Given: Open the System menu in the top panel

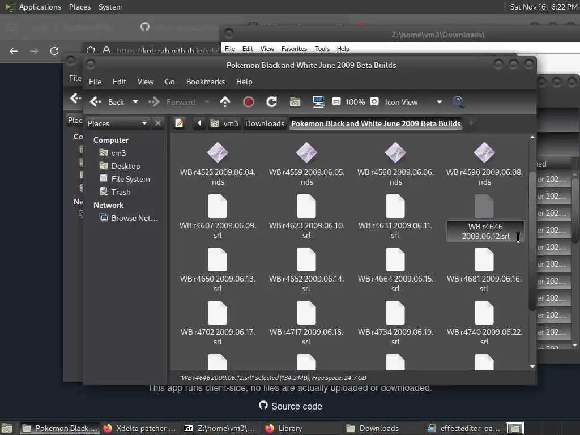Looking at the screenshot, I should point(110,7).
